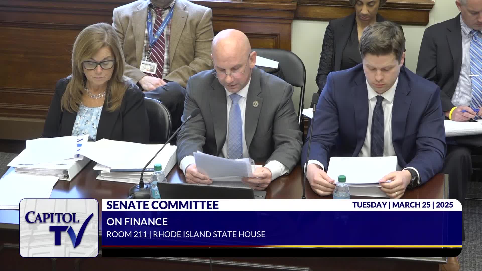Click the ON FINANCE subtitle
482x271 pixels.
pos(137,222)
